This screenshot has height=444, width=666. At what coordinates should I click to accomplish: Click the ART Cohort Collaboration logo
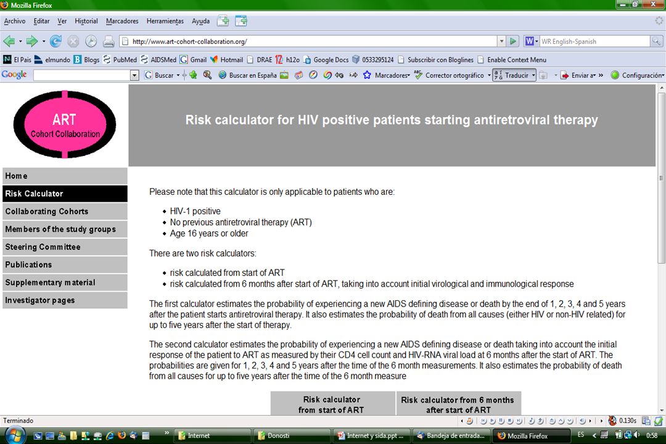65,124
